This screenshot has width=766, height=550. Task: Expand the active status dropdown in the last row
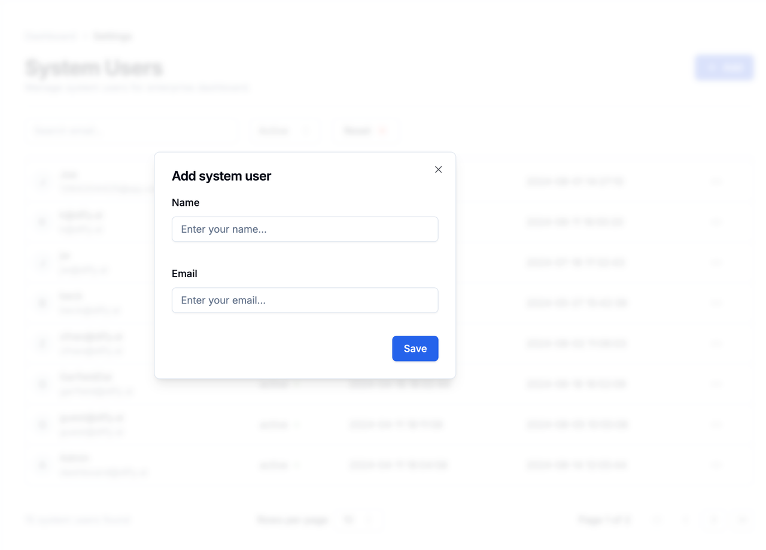pos(280,465)
